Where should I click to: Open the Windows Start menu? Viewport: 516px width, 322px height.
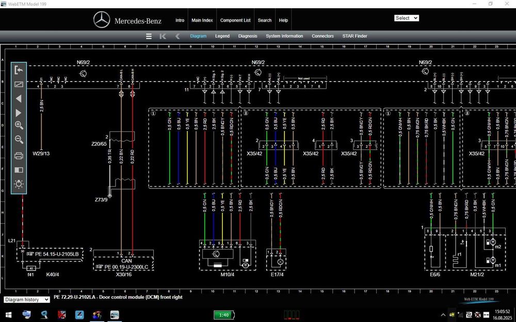click(x=8, y=315)
